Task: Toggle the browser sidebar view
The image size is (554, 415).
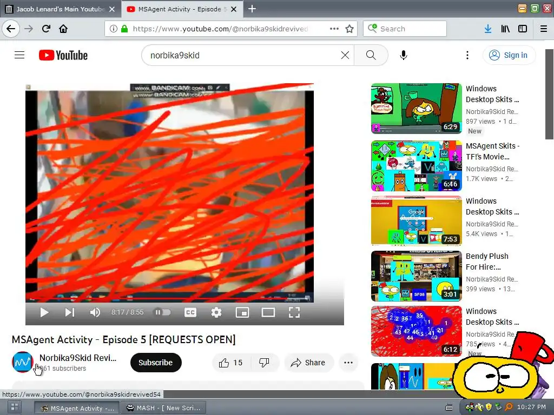Action: tap(523, 29)
